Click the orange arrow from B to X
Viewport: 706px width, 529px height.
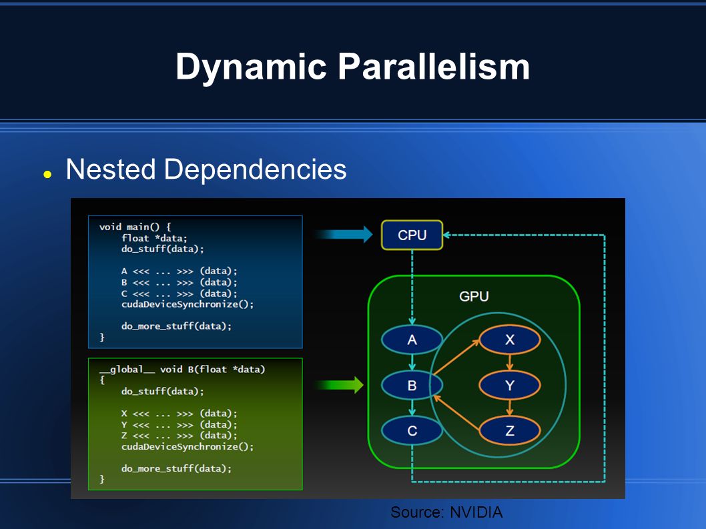click(x=456, y=358)
